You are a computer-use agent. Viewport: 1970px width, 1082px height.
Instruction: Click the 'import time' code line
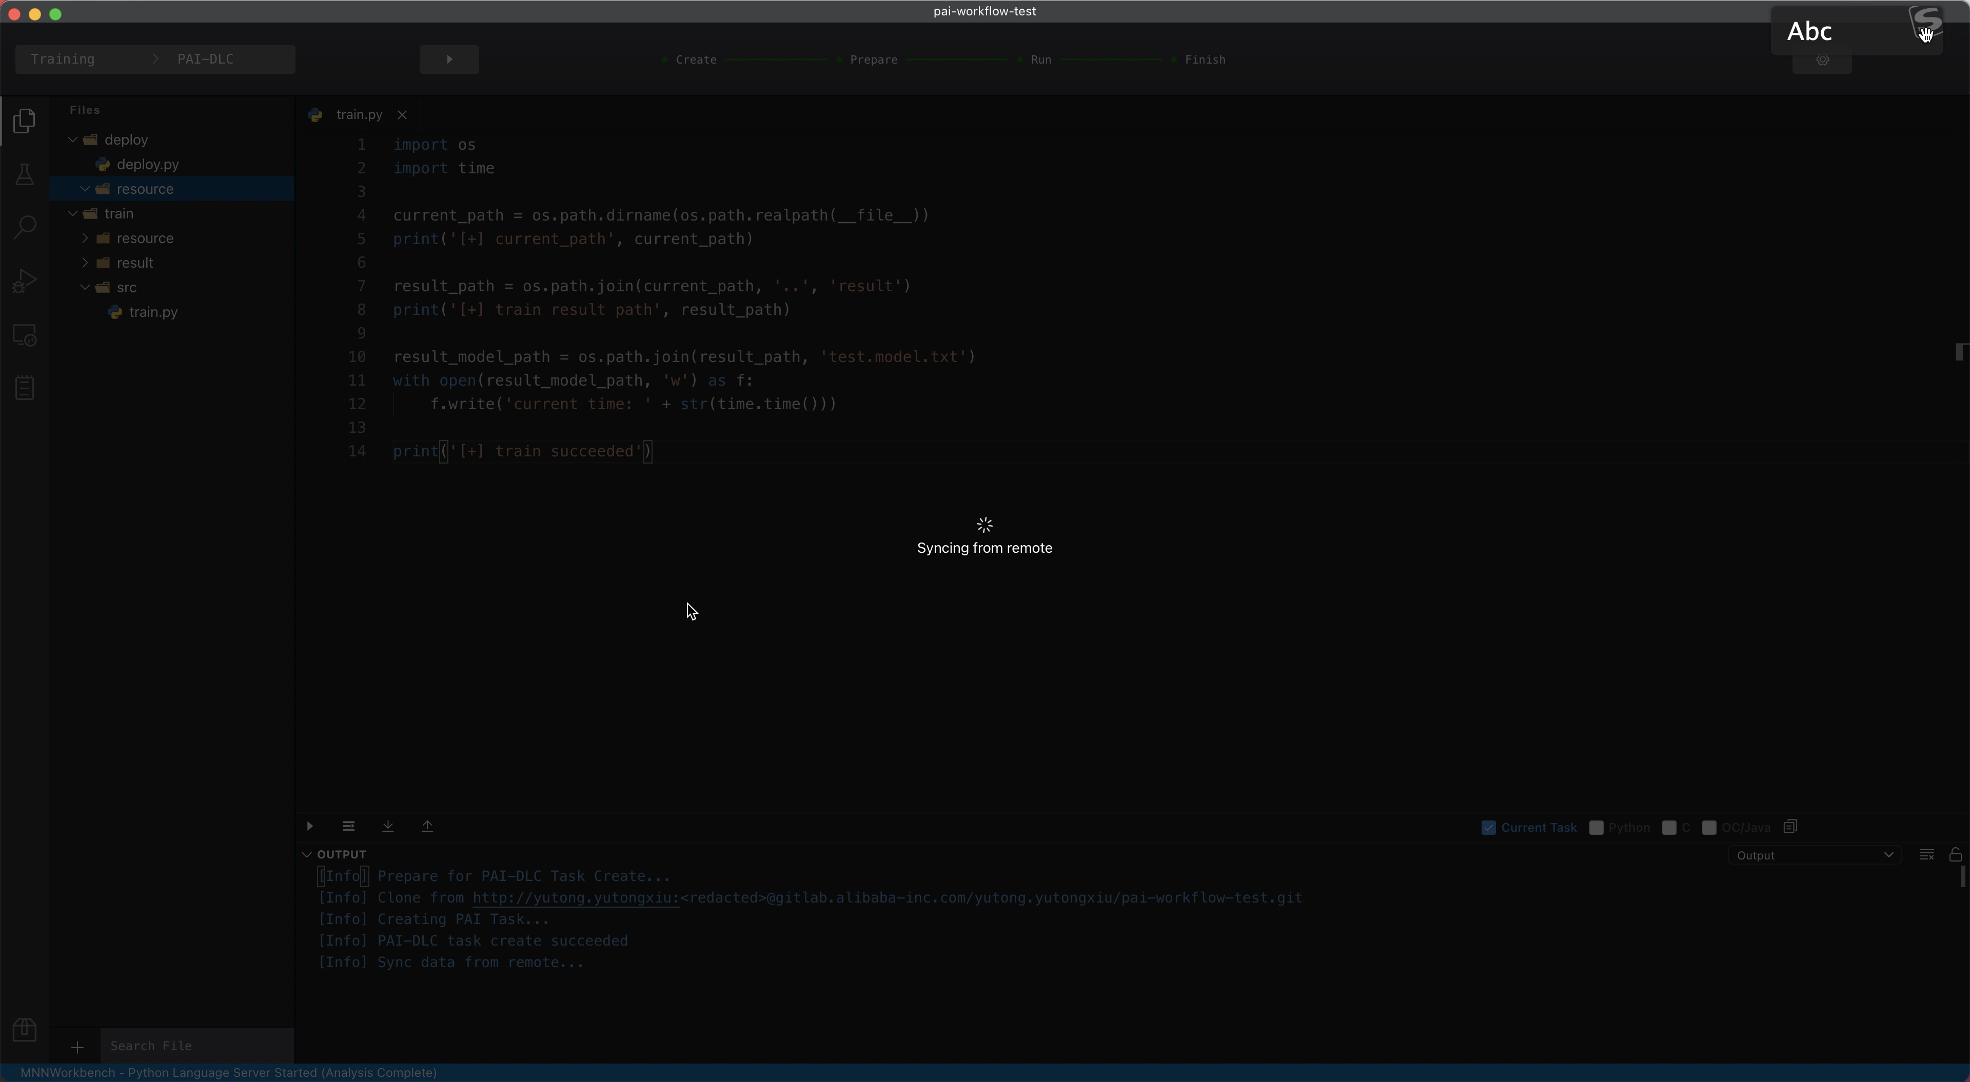click(444, 168)
